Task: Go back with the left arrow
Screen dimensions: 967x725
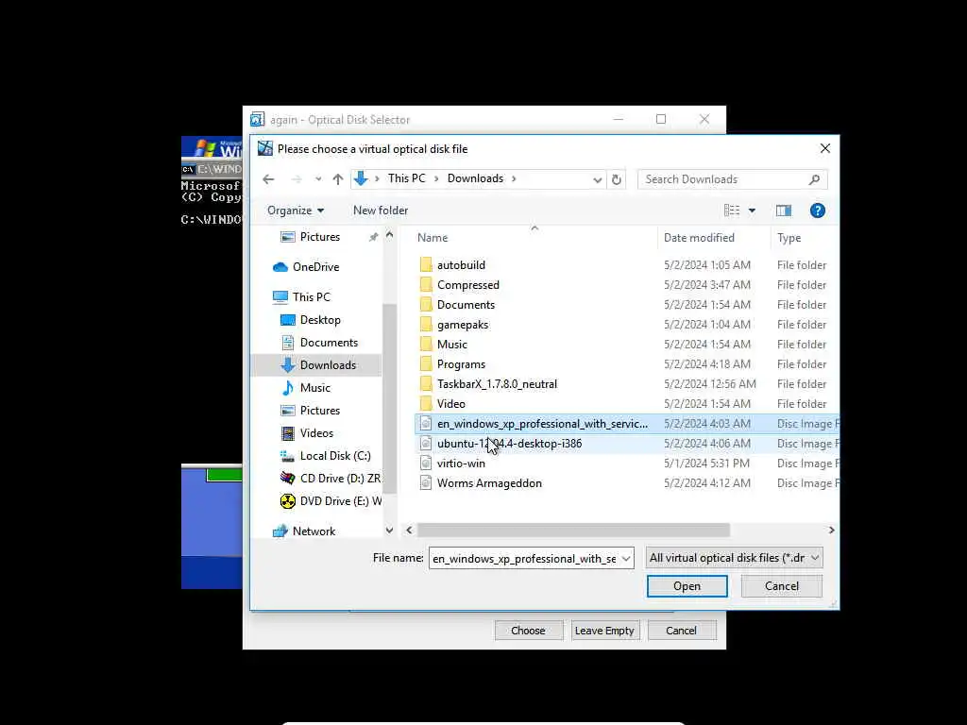Action: [x=268, y=179]
